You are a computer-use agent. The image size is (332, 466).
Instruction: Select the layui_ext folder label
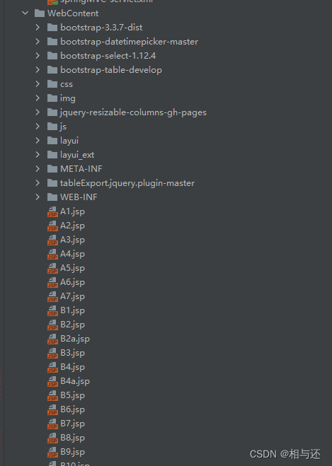pyautogui.click(x=77, y=155)
